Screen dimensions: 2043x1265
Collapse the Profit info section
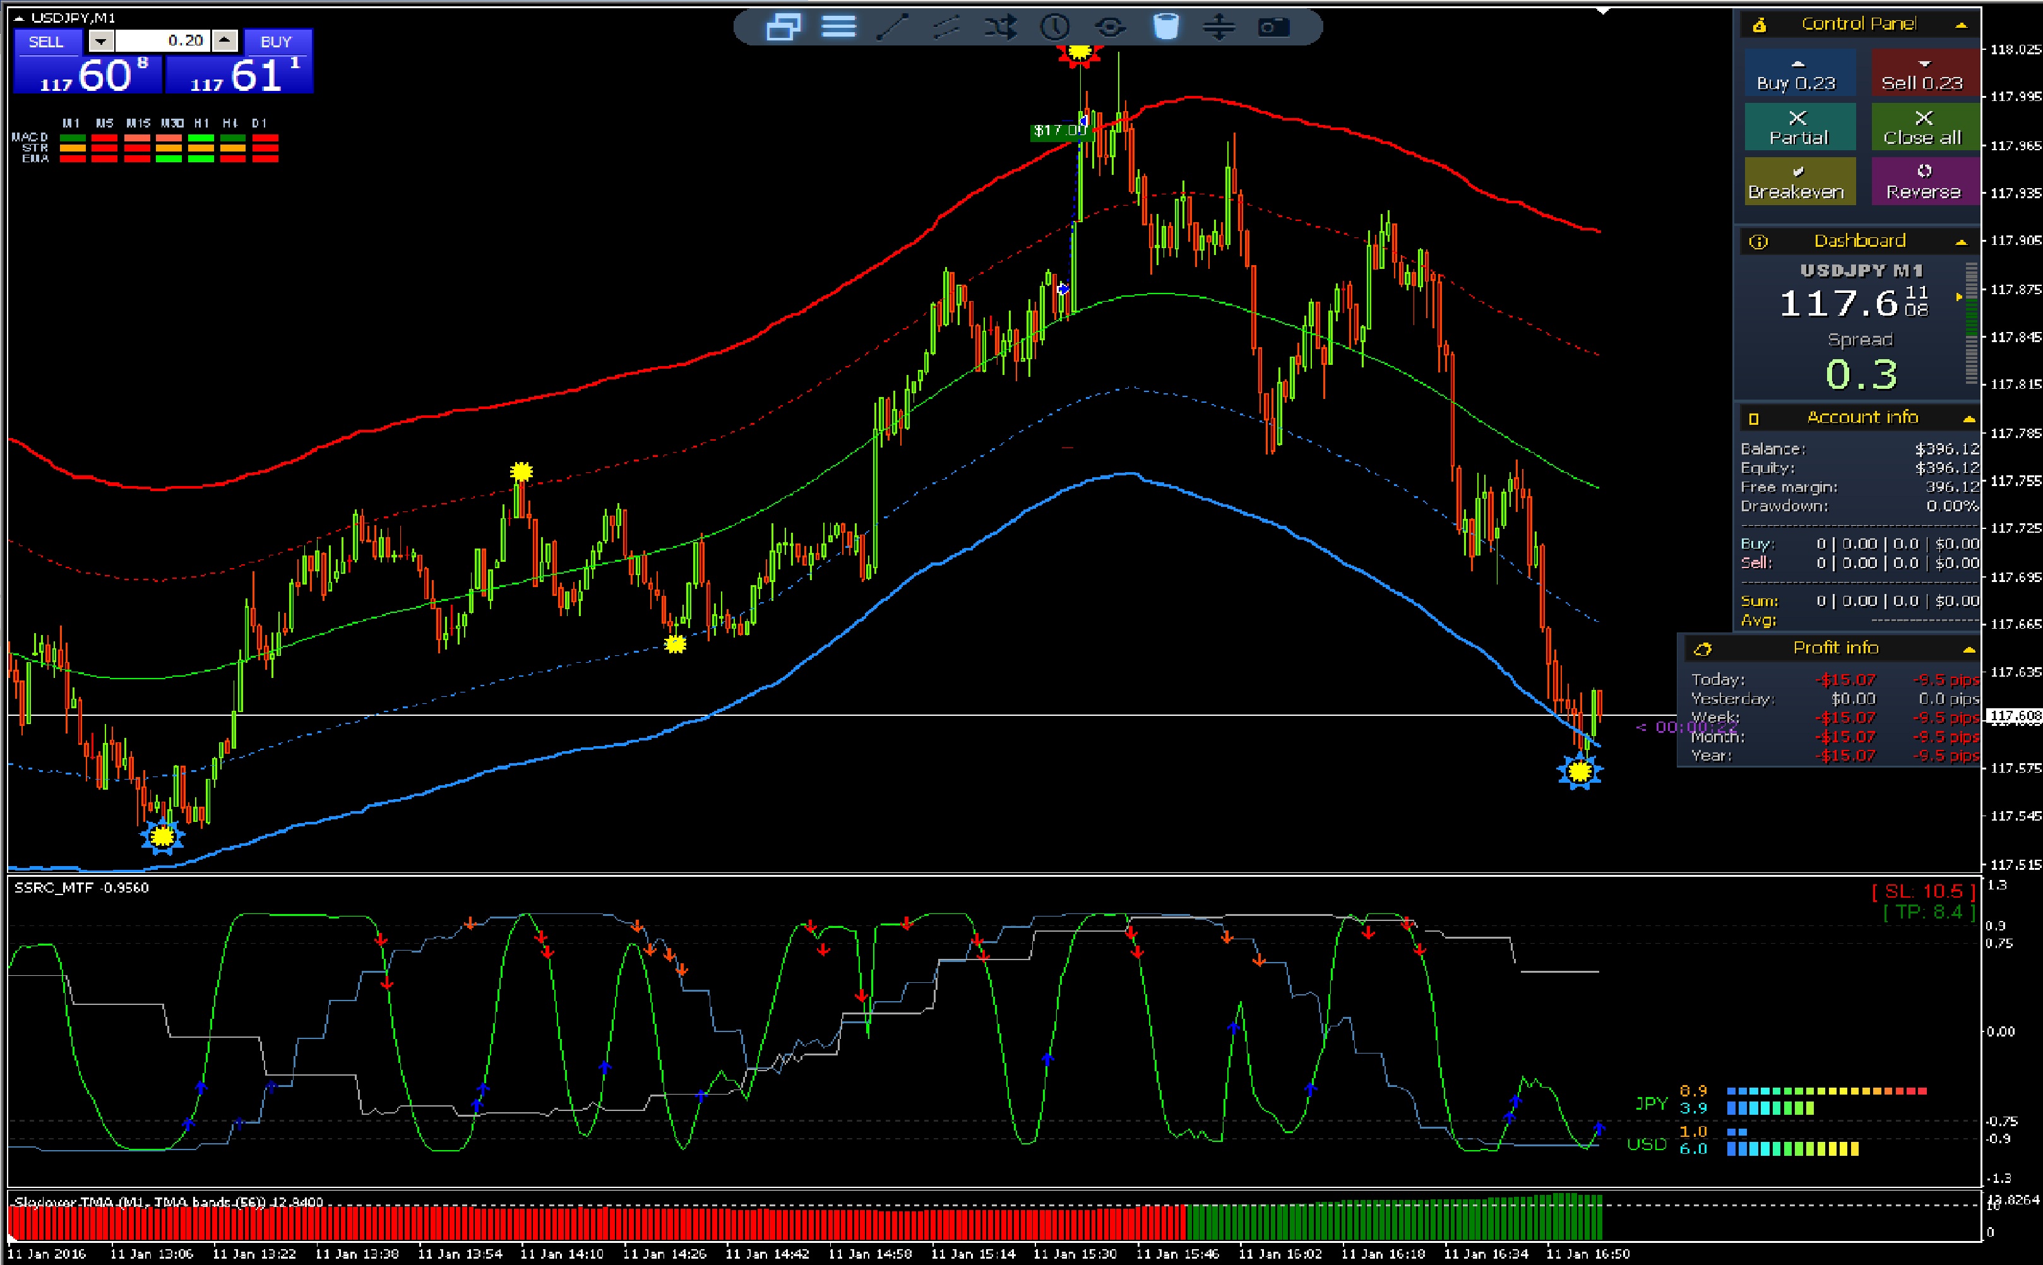tap(1969, 650)
